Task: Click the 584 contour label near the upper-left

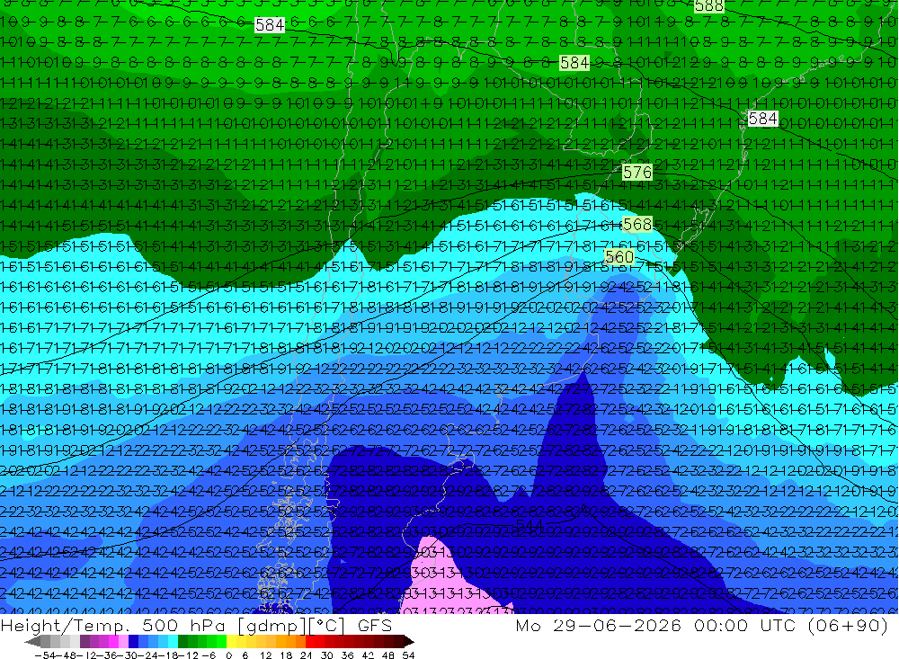Action: (270, 24)
